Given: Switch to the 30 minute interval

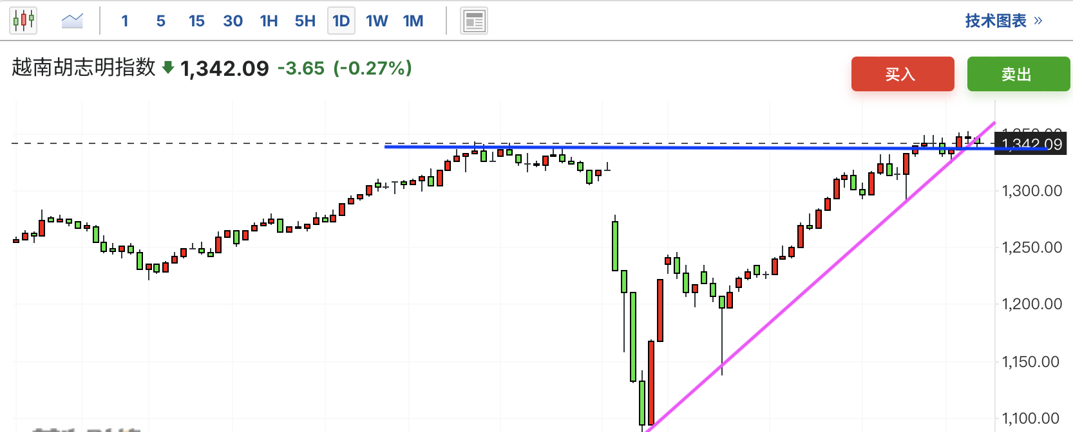Looking at the screenshot, I should pos(233,21).
